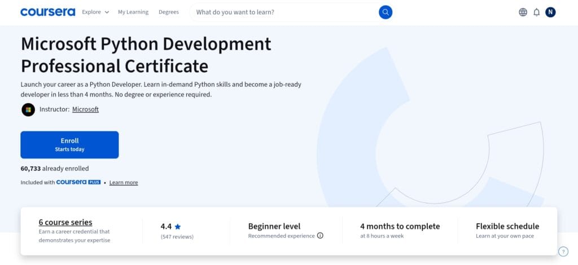Open the profile avatar 'N' menu

(550, 12)
